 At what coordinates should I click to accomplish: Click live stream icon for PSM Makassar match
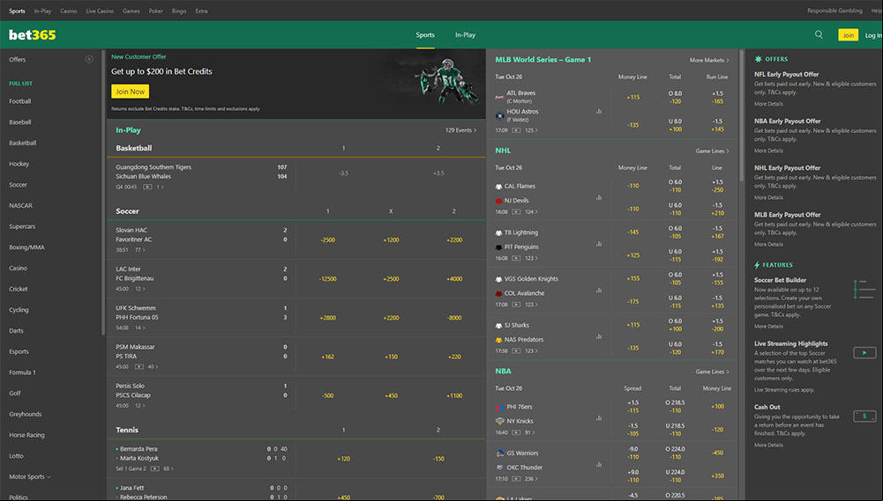tap(139, 366)
